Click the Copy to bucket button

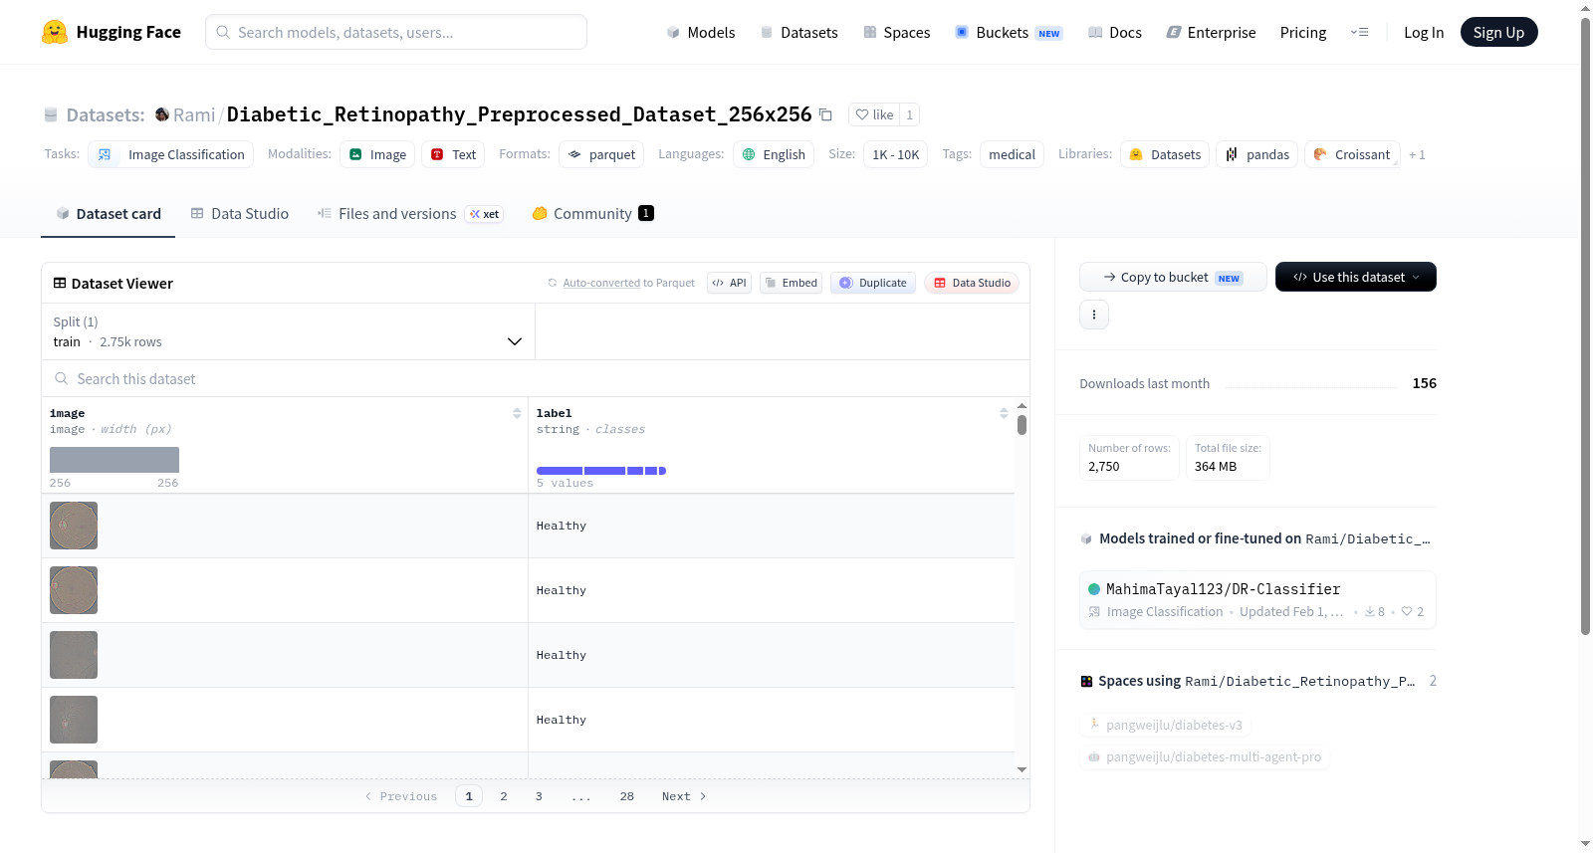[x=1173, y=277]
